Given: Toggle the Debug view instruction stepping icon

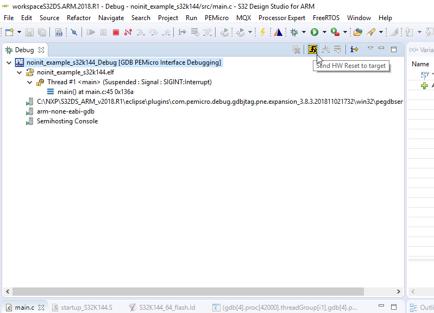Looking at the screenshot, I should pyautogui.click(x=354, y=49).
